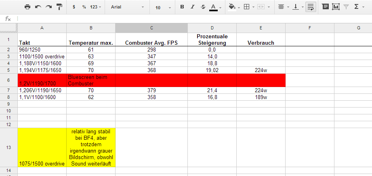372x176 pixels.
Task: Click the fill color paint bucket
Action: point(232,7)
